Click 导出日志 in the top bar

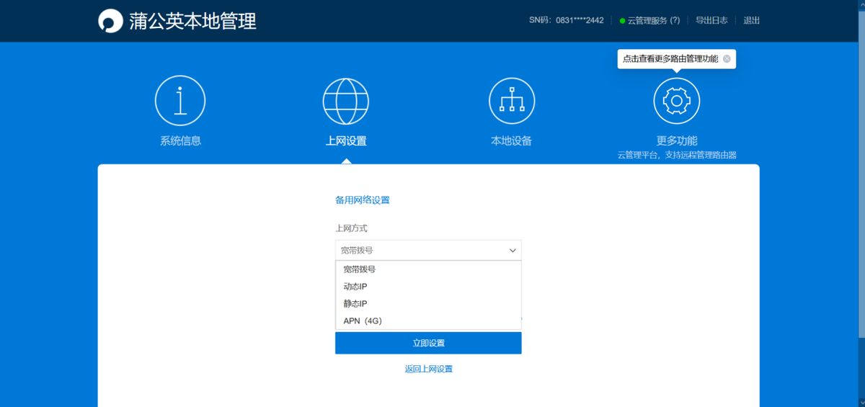tap(711, 20)
